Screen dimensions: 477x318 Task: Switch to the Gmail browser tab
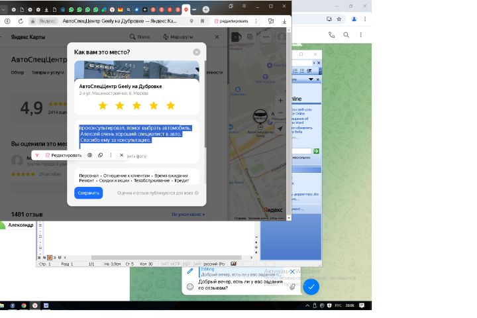tap(121, 10)
